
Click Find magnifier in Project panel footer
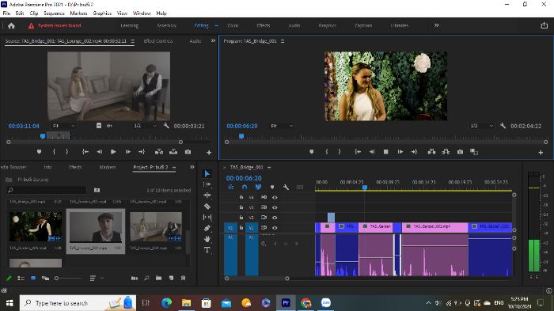(x=146, y=278)
